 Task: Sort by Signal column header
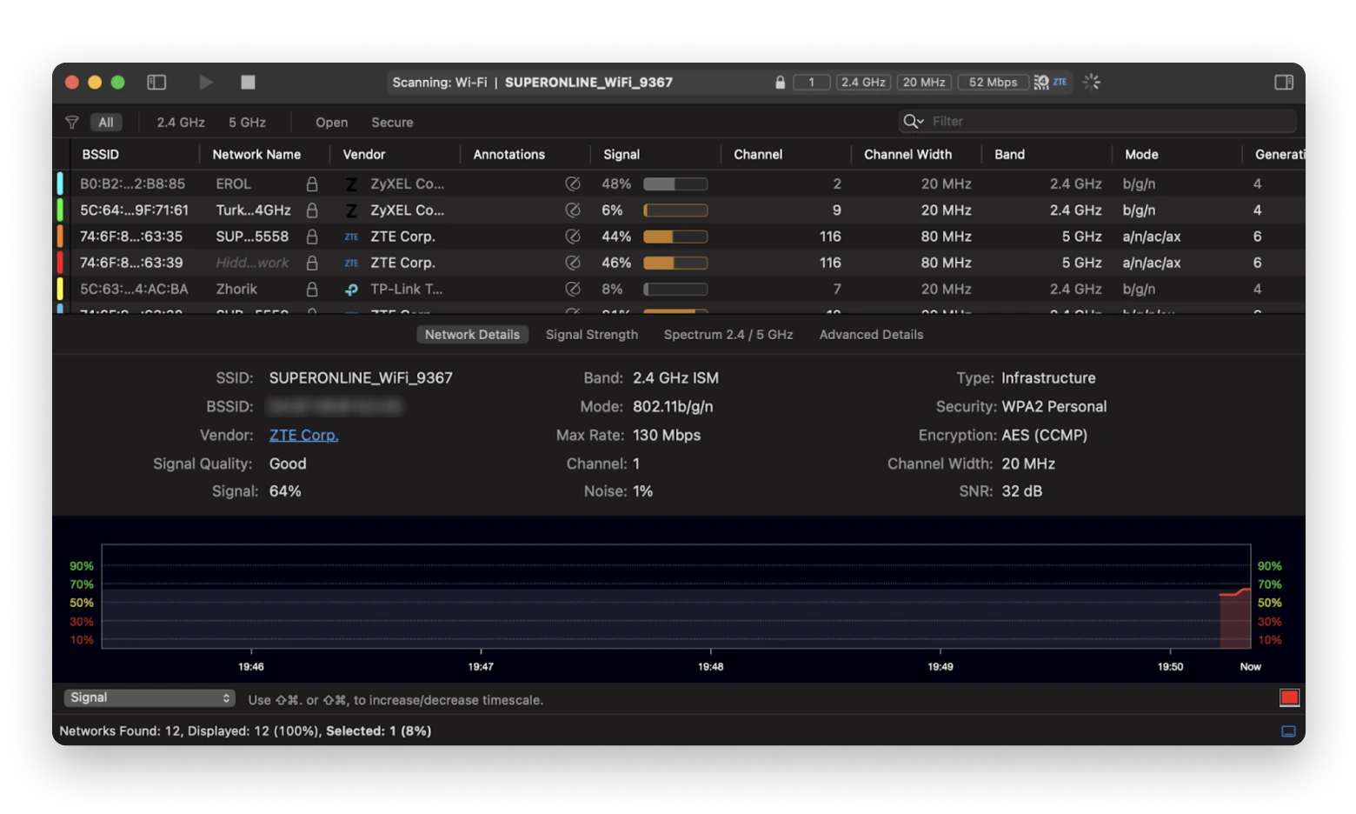click(x=621, y=154)
